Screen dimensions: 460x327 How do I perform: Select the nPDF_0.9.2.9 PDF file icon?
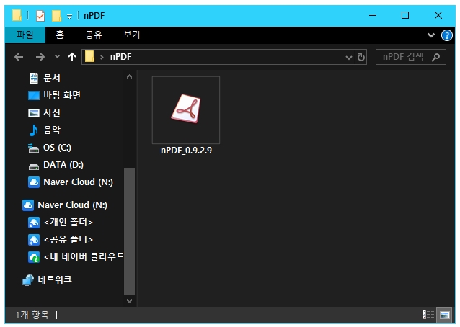[186, 110]
